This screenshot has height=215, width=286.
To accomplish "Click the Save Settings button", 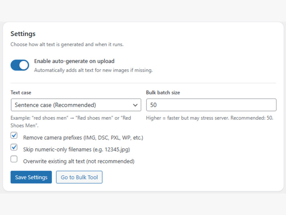I will point(31,177).
